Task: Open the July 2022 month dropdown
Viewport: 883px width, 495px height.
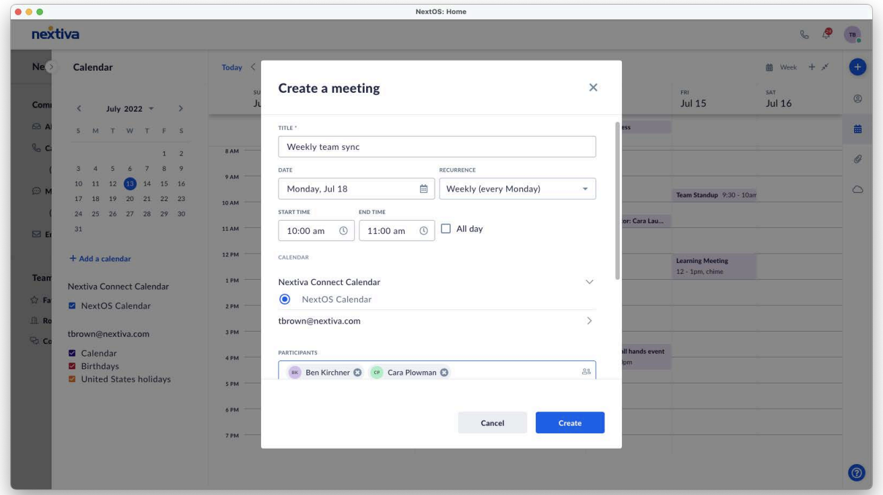Action: [x=130, y=109]
